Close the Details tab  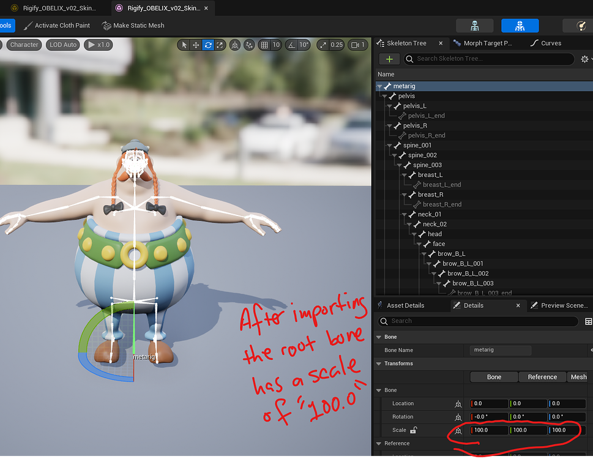point(518,305)
